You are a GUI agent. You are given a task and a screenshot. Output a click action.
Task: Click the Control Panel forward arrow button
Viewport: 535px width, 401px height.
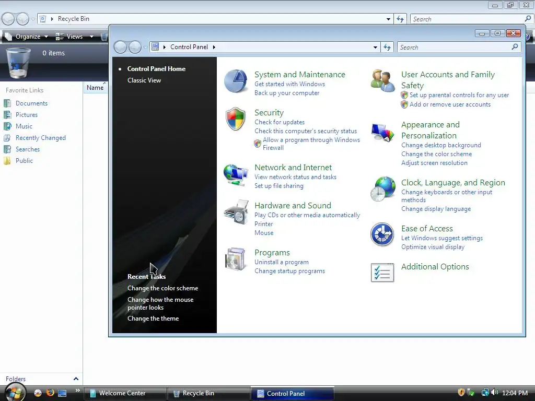pyautogui.click(x=135, y=47)
